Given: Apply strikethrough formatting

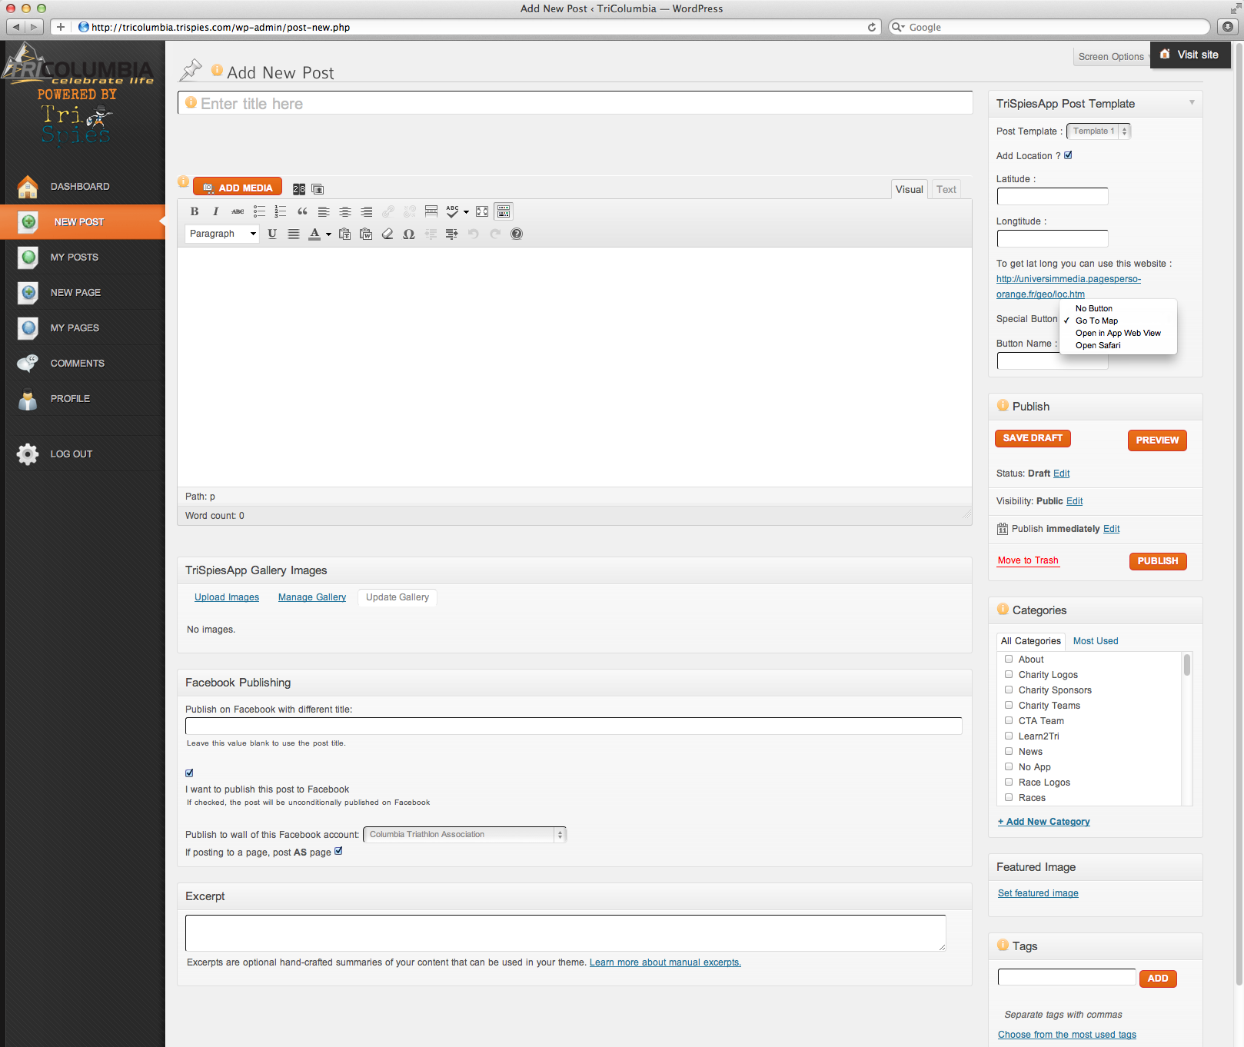Looking at the screenshot, I should click(x=238, y=211).
